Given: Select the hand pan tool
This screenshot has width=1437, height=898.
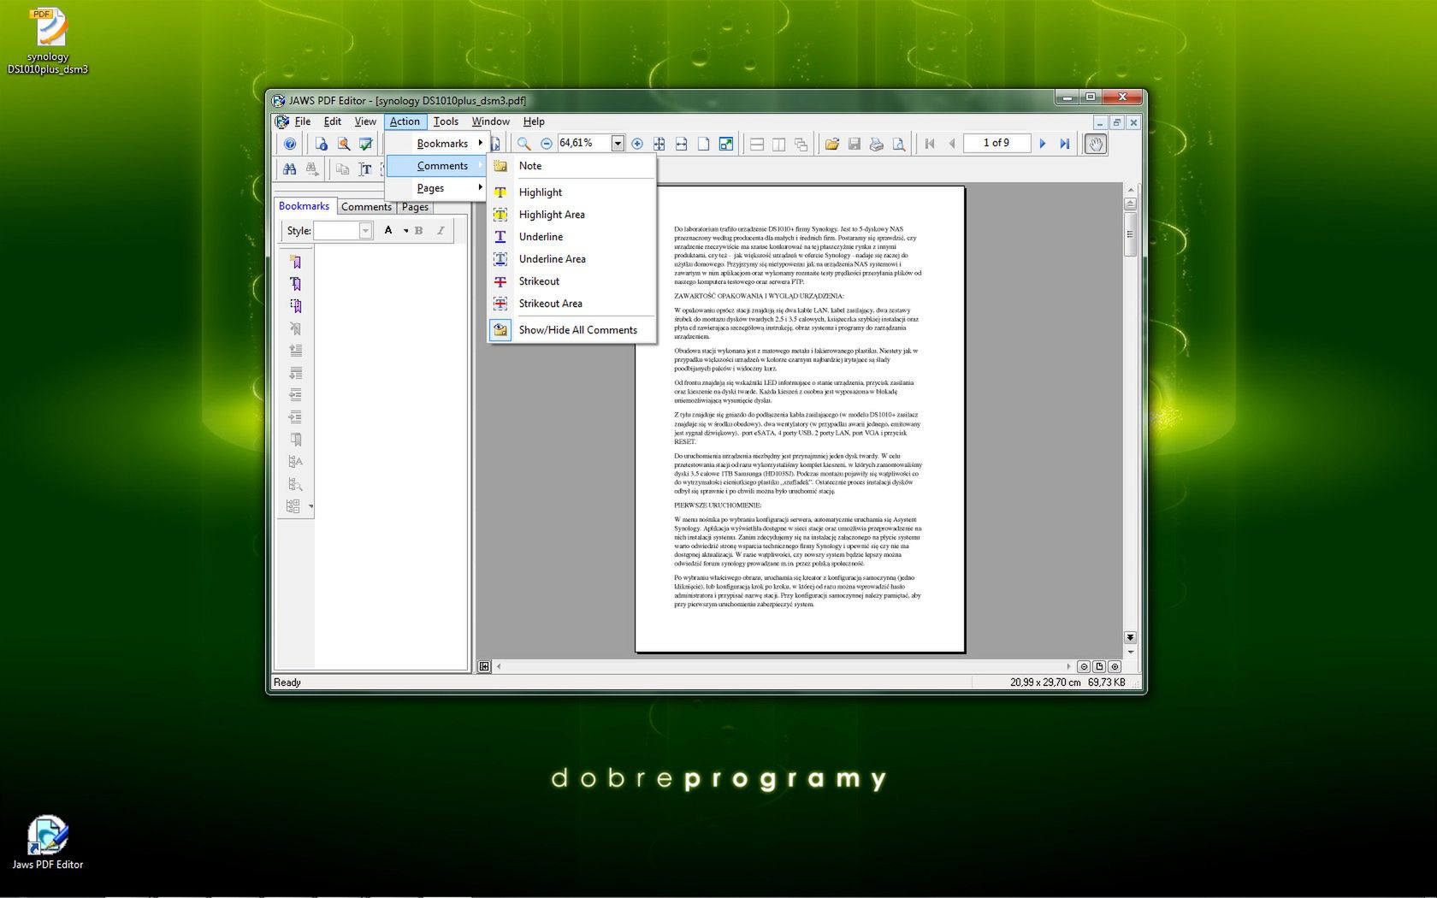Looking at the screenshot, I should [x=1096, y=144].
